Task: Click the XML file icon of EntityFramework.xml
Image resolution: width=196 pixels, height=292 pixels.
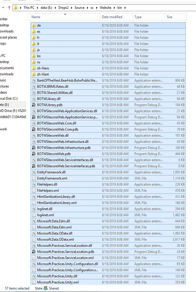Action: click(x=34, y=178)
